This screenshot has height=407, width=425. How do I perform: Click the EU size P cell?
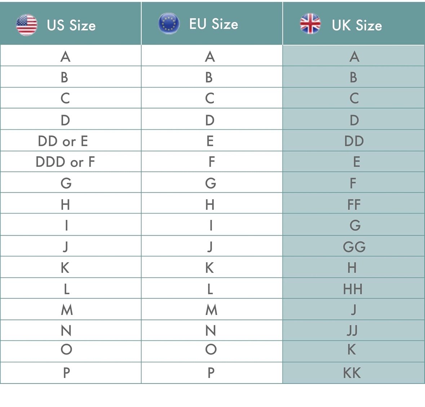[x=212, y=373]
